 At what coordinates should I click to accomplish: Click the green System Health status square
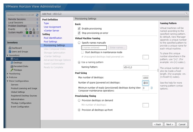point(27,33)
